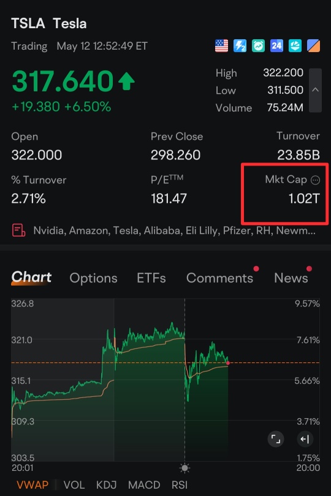Open the green alarm clock alert icon

coord(258,46)
